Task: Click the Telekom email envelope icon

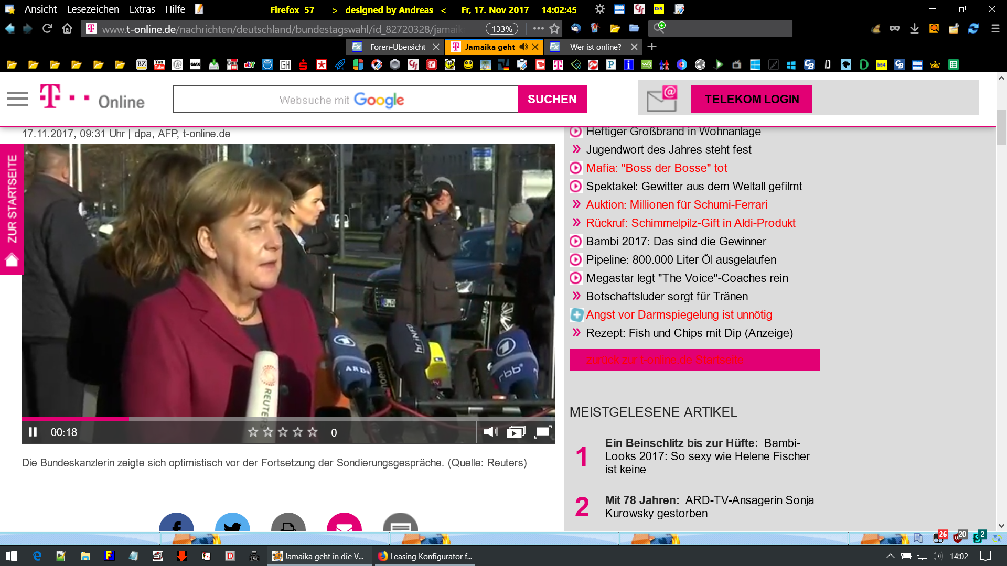Action: tap(662, 99)
